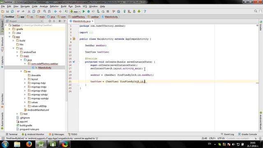Screen dimensions: 263x148
Task: Open the Build menu
Action: [x=63, y=7]
